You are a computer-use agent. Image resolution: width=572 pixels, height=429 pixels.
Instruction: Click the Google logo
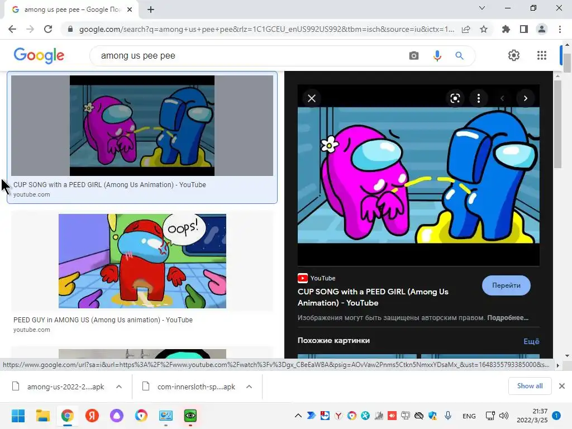39,55
